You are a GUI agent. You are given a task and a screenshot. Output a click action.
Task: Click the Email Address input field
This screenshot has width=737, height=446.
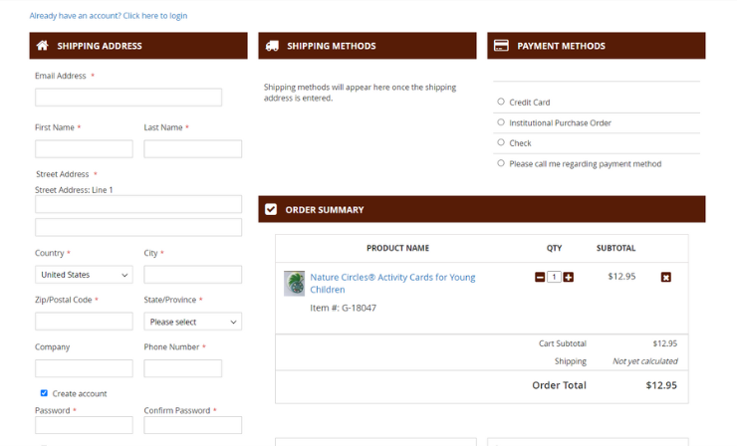pyautogui.click(x=128, y=98)
